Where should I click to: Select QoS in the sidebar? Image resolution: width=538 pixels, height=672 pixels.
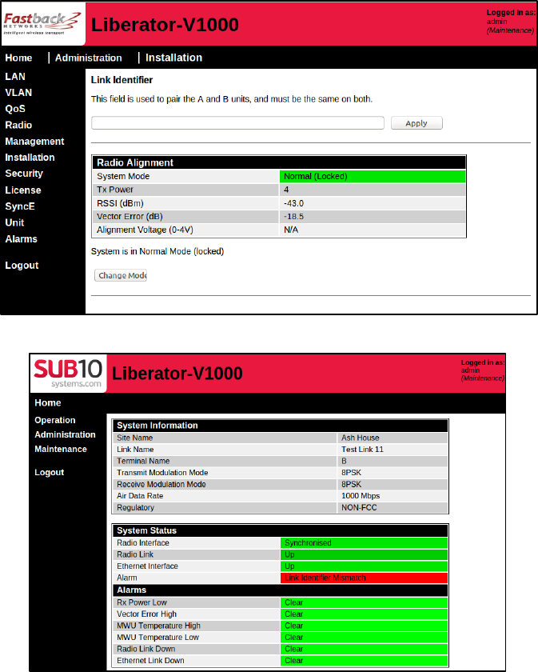(15, 109)
